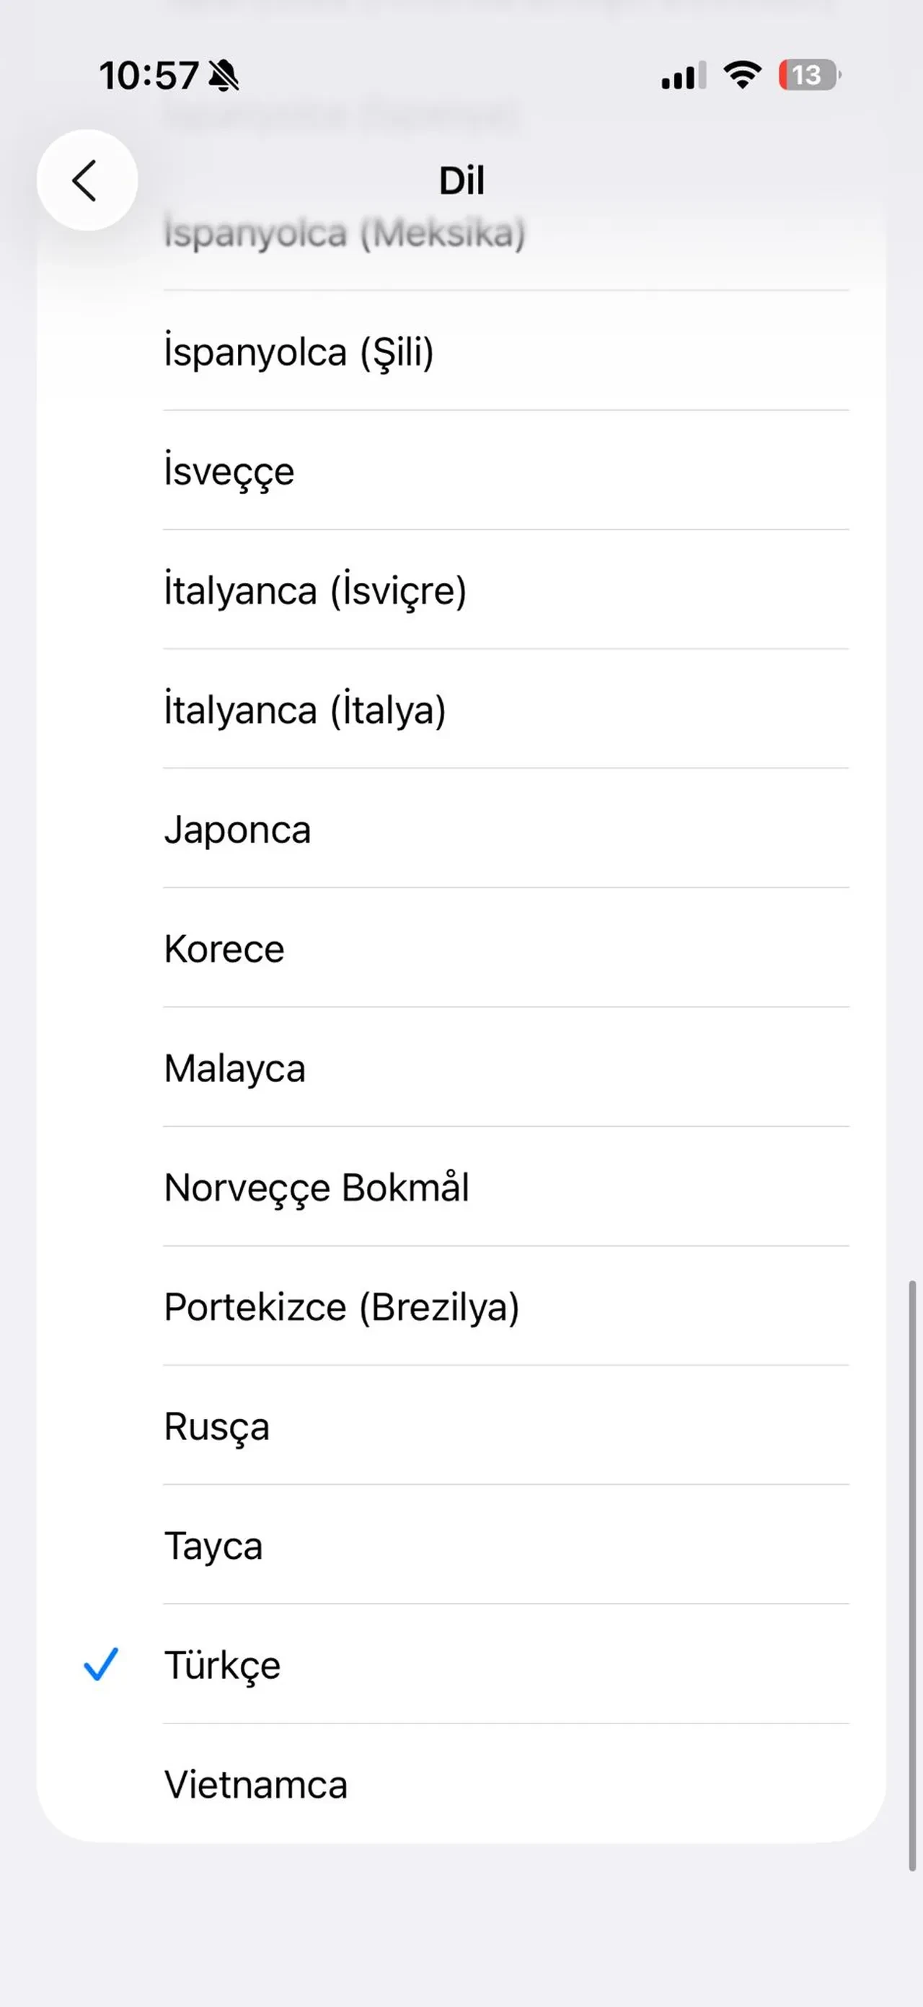Tap the vertical scrollbar indicator
The height and width of the screenshot is (2007, 923).
click(912, 1574)
